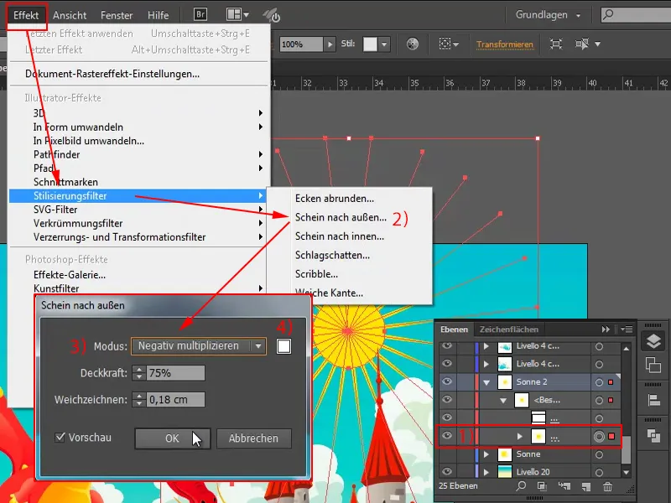671x503 pixels.
Task: Collapse the panel with double-arrow icon
Action: tap(606, 329)
